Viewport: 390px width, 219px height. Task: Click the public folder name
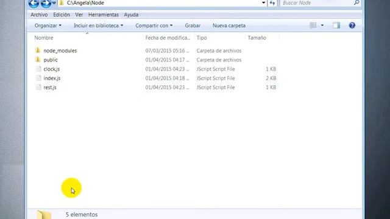51,60
